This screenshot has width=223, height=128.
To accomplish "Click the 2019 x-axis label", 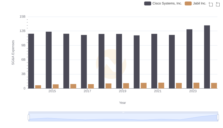I will [x=122, y=91].
